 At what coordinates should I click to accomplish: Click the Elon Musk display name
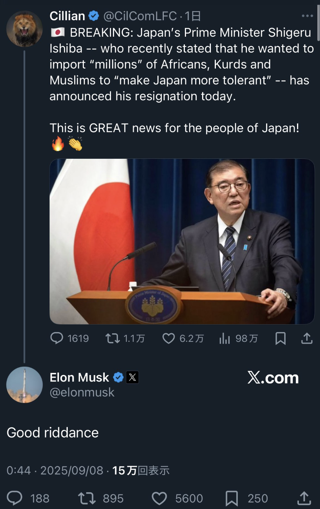(79, 378)
